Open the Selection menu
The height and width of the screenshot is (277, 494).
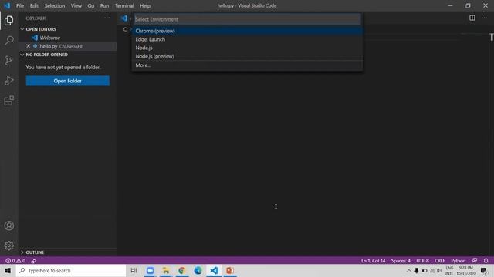55,5
